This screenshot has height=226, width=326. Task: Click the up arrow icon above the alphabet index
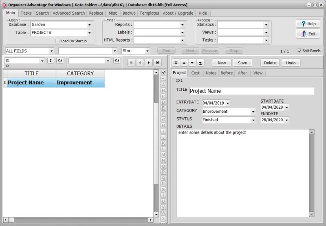[x=163, y=79]
